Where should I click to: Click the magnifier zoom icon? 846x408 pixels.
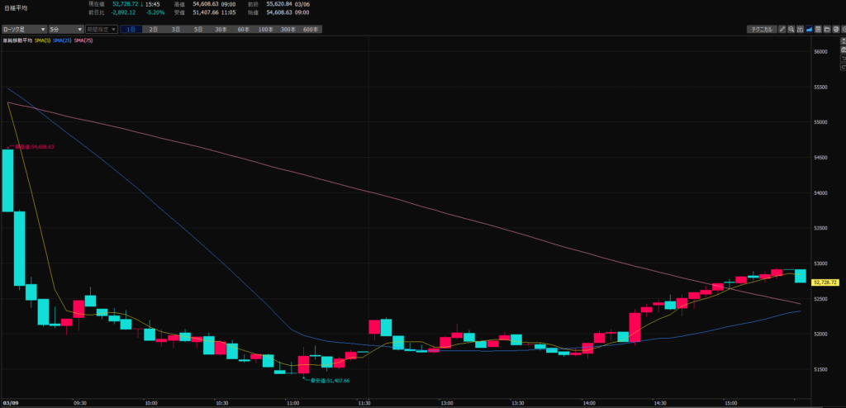pos(791,29)
